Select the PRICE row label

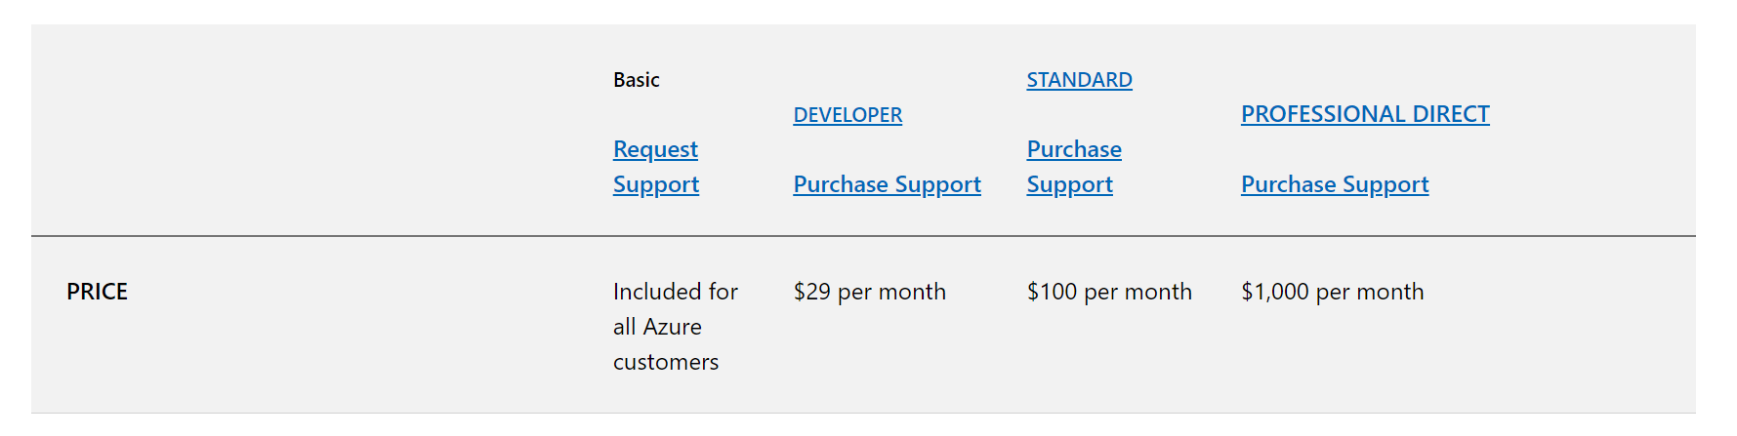point(97,292)
